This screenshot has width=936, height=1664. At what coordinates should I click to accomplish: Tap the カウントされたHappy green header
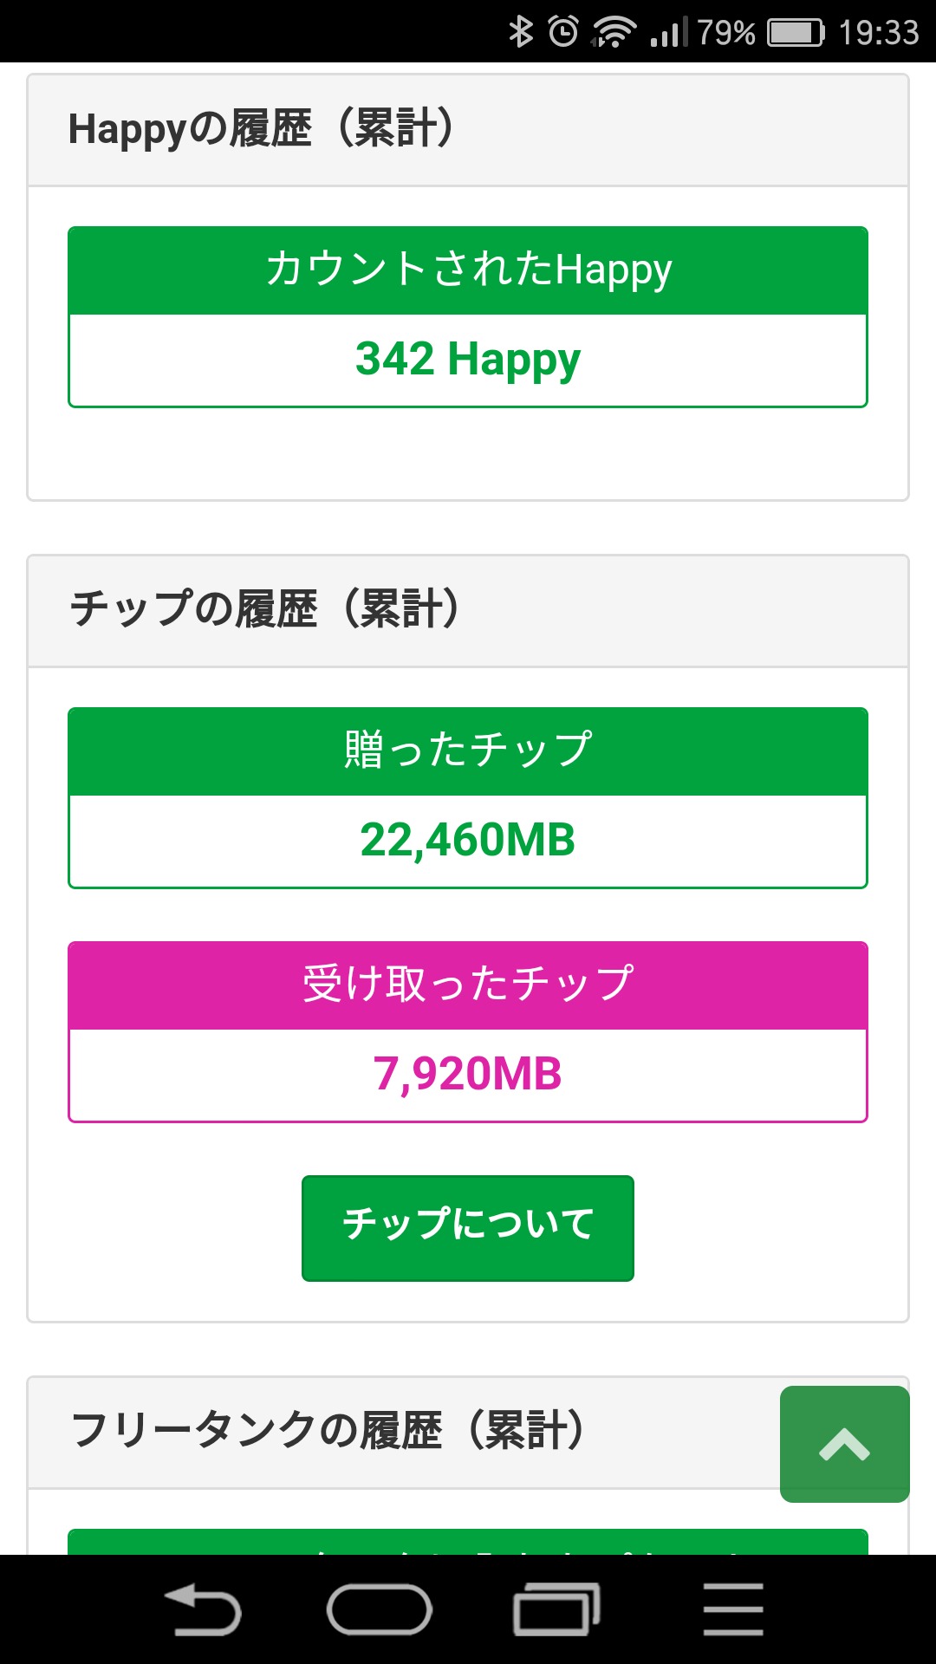(468, 270)
